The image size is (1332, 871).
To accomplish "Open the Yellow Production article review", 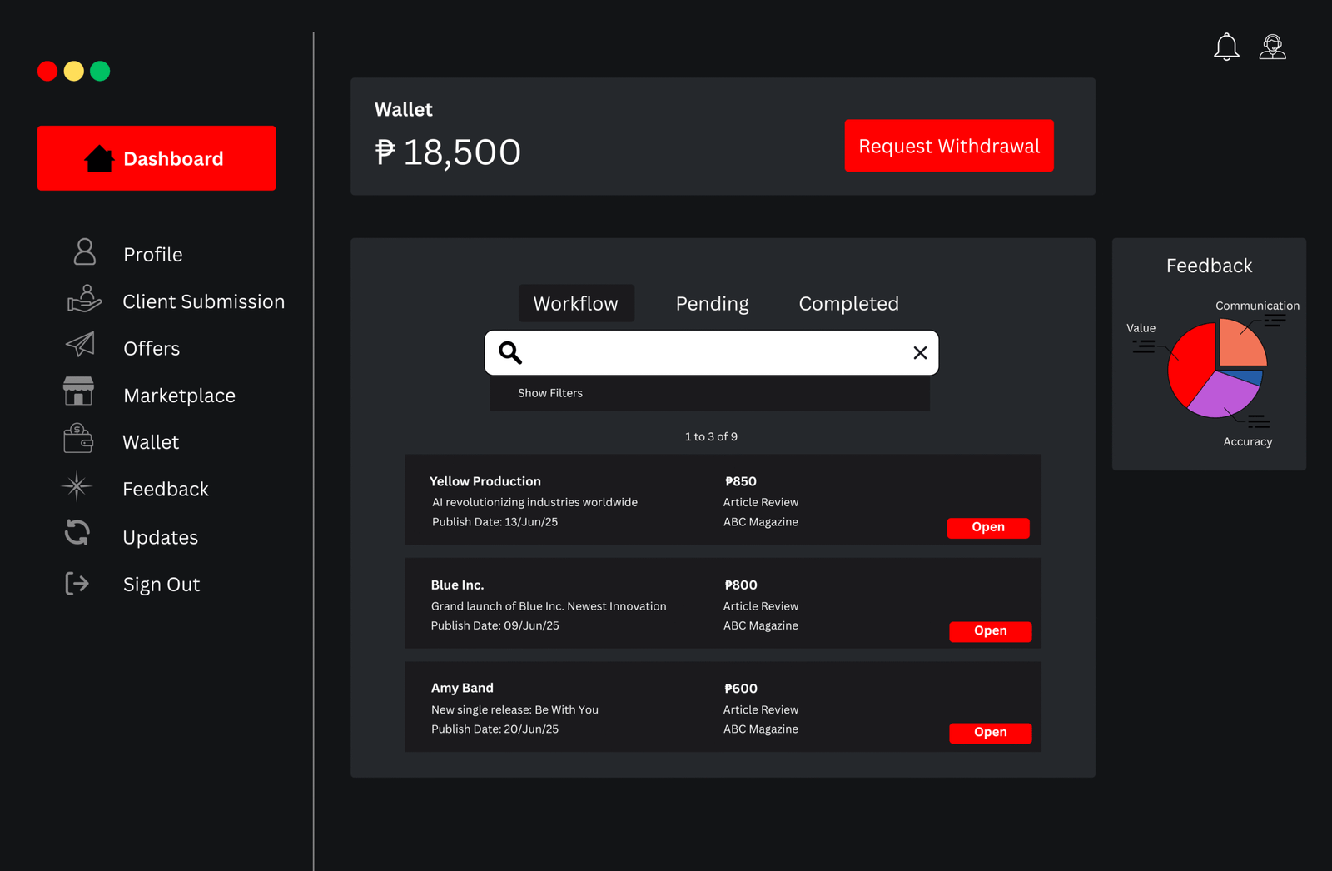I will 988,528.
